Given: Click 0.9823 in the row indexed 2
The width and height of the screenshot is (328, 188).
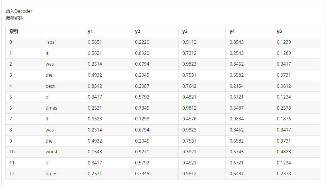Looking at the screenshot, I should click(189, 64).
